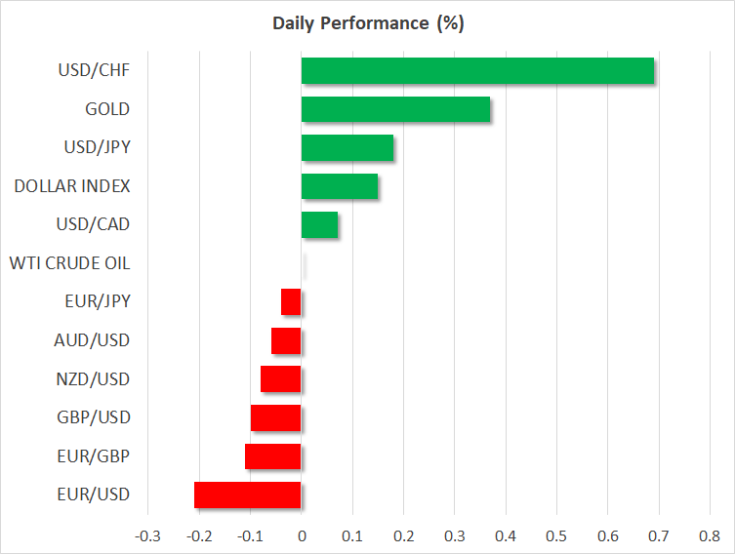Click the WTI CRUDE OIL axis label
This screenshot has height=554, width=735.
point(69,263)
